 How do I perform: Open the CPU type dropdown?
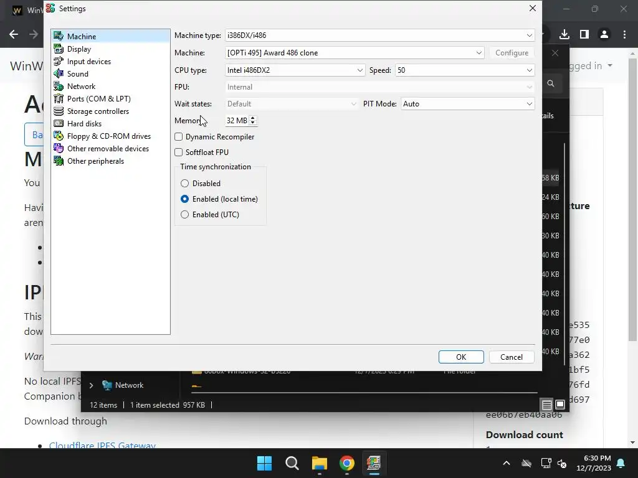pos(295,70)
